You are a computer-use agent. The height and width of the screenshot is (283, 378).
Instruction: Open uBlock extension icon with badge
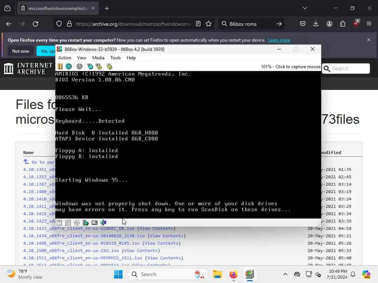click(x=356, y=23)
